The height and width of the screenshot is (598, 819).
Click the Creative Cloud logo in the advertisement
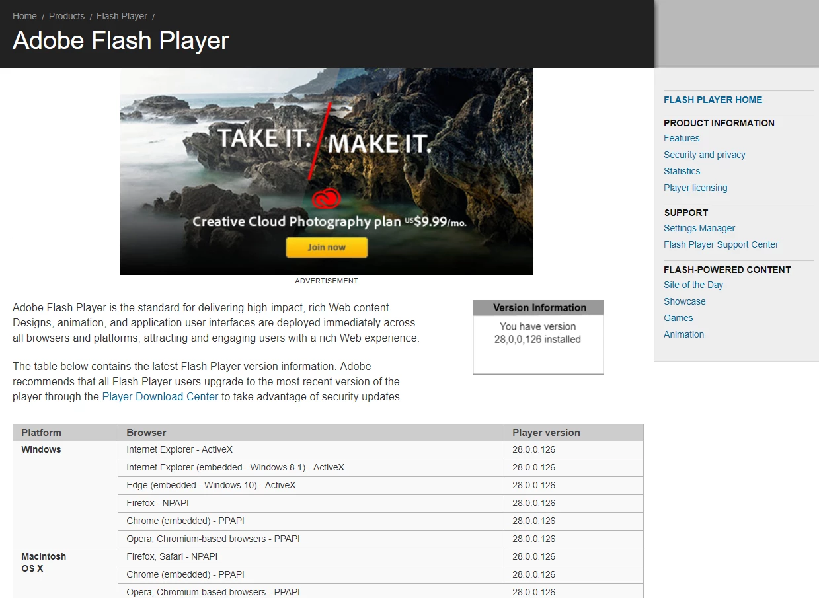tap(327, 199)
